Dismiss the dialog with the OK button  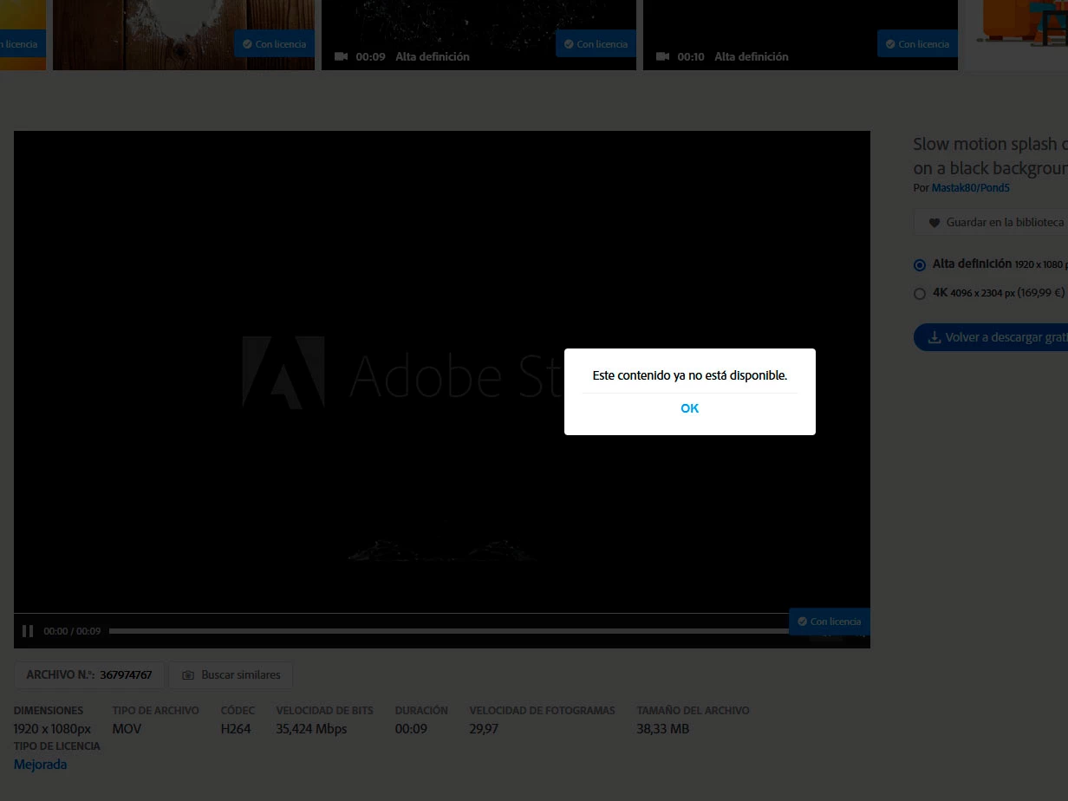[689, 408]
